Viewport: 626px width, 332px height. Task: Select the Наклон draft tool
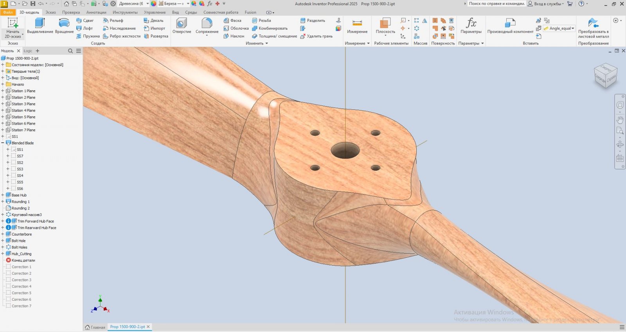tap(234, 36)
